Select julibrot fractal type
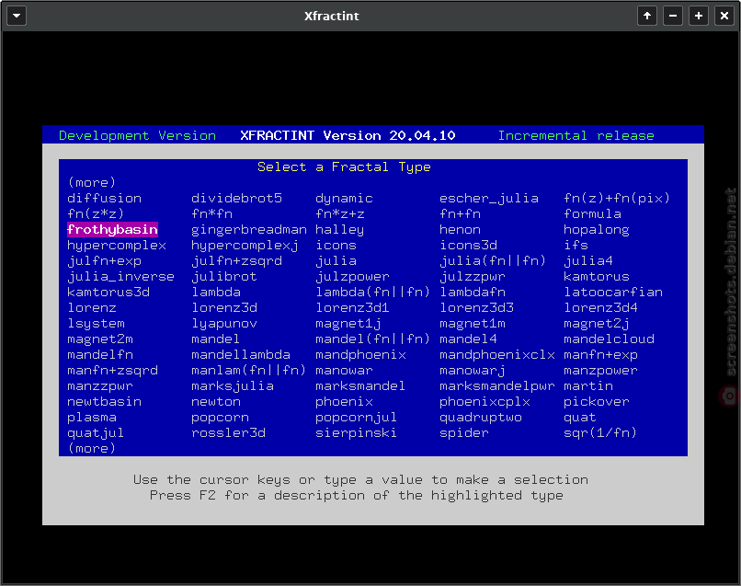Image resolution: width=741 pixels, height=586 pixels. (224, 276)
